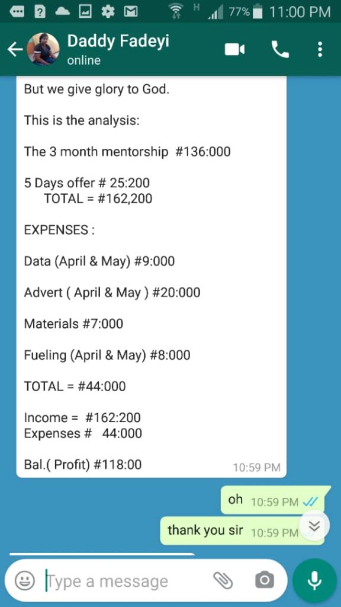Jump to latest messages with double-chevron button
Image resolution: width=341 pixels, height=607 pixels.
click(315, 526)
